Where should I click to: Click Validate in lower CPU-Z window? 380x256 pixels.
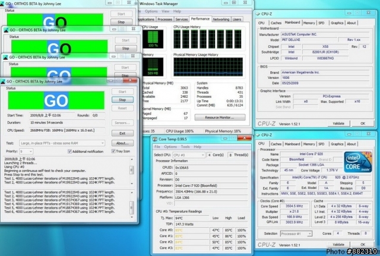(338, 244)
